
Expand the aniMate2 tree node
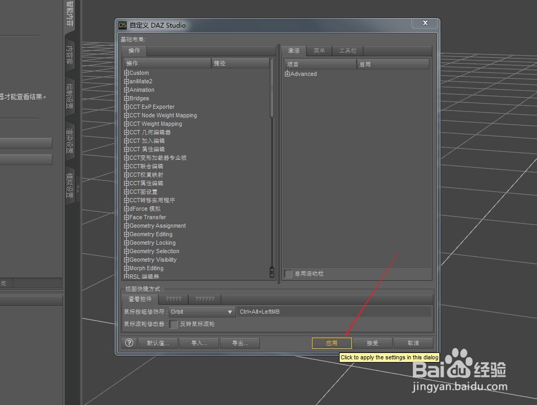tap(126, 81)
